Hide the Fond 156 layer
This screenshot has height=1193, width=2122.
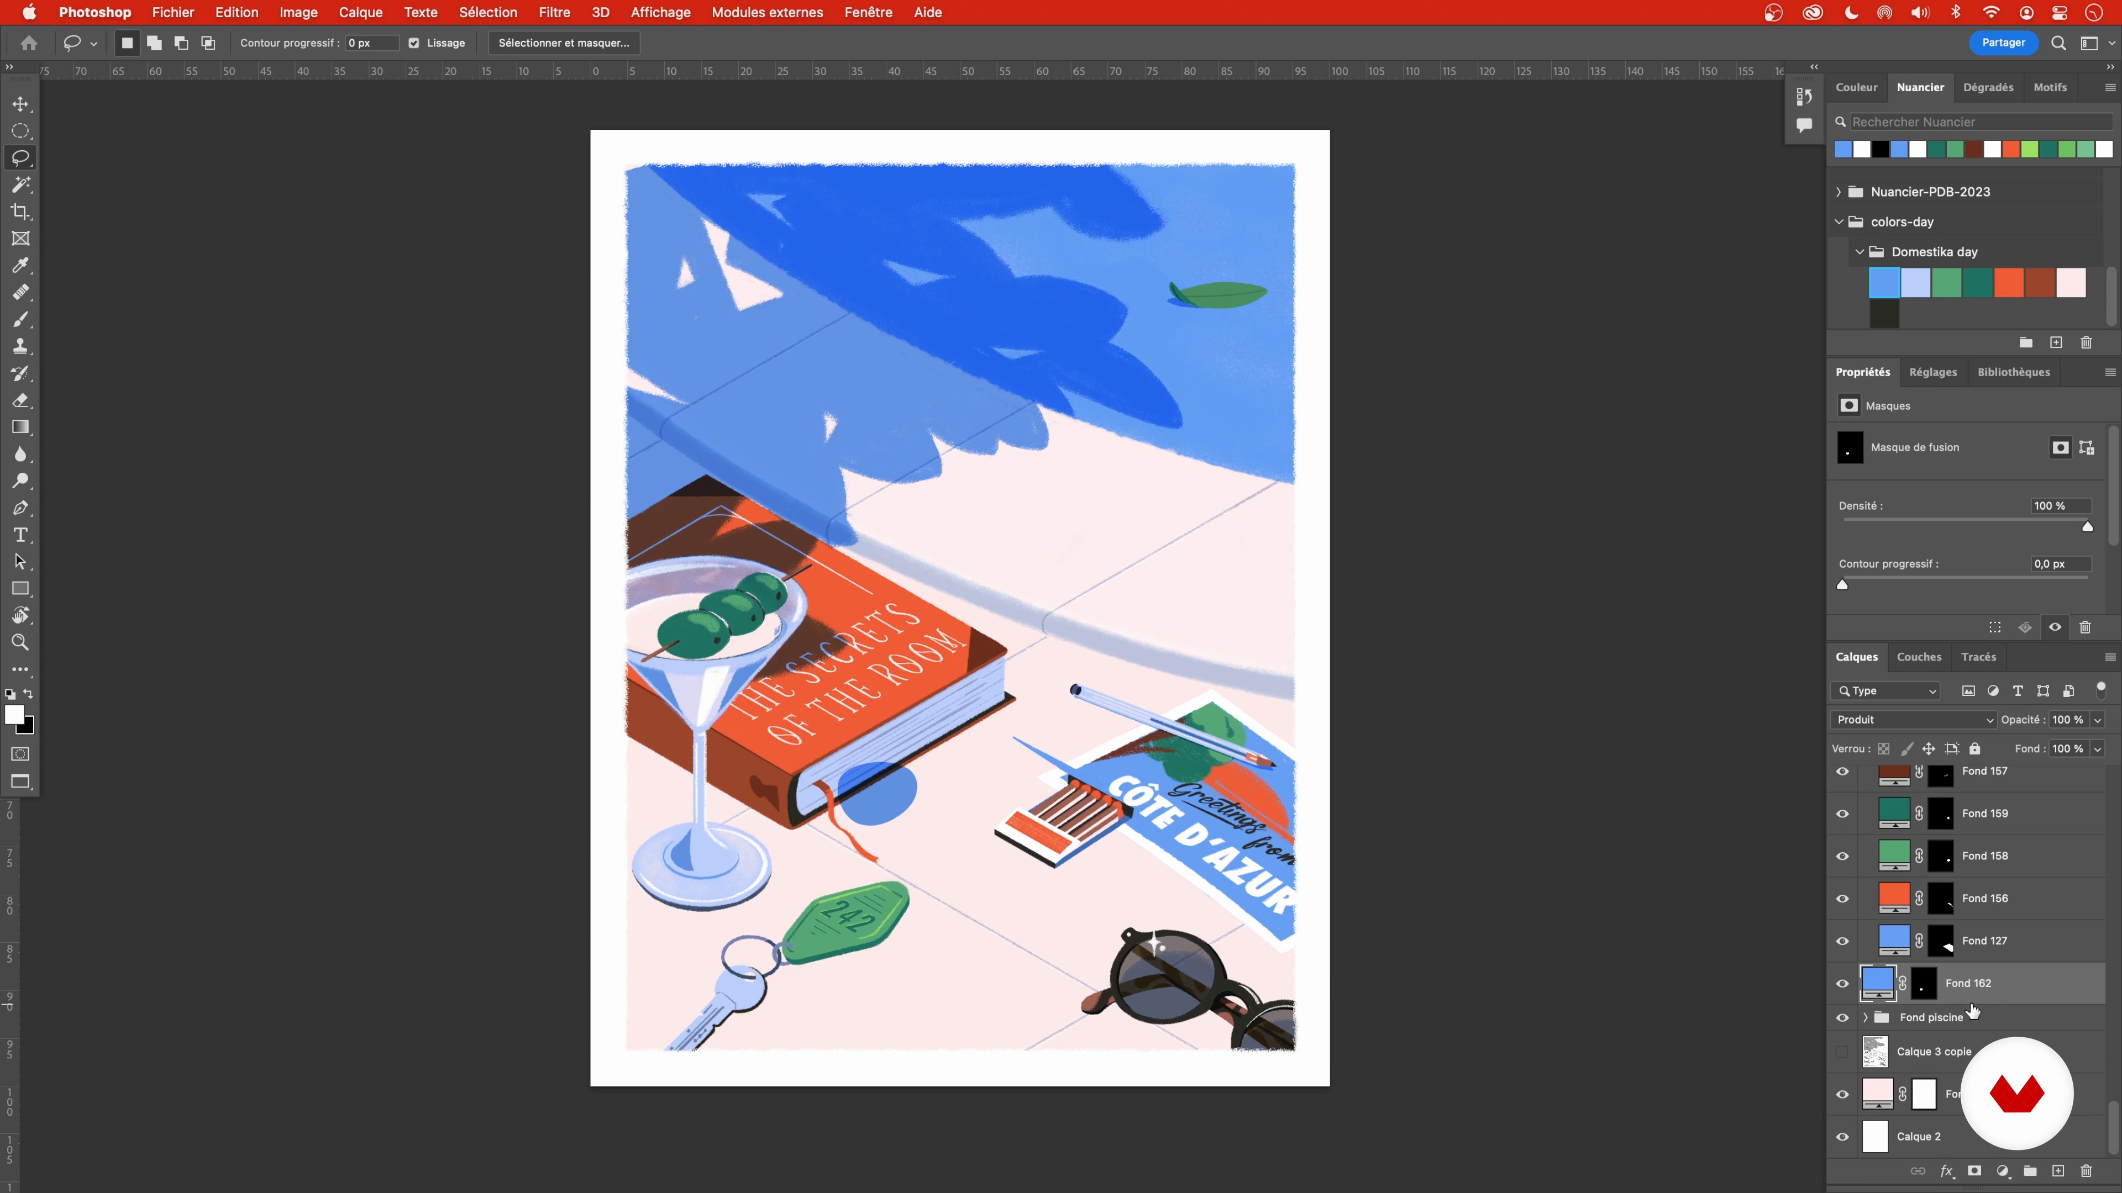click(1843, 898)
